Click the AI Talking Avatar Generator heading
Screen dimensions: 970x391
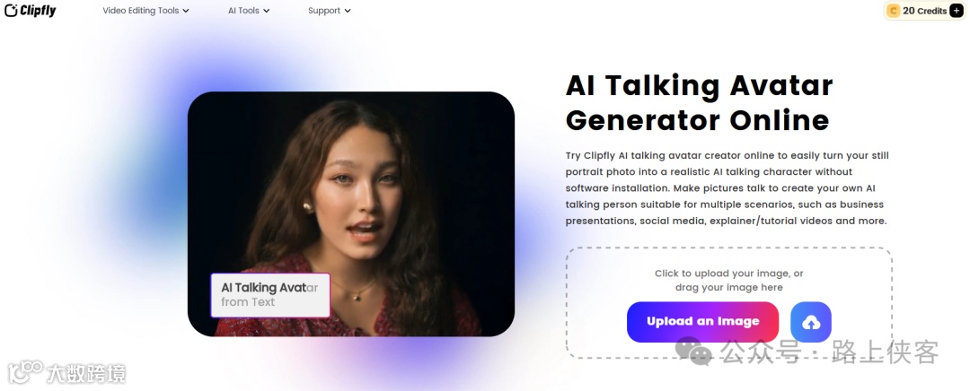(x=699, y=102)
